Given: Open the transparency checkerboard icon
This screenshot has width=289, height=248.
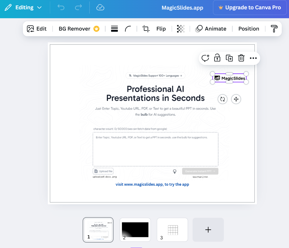Looking at the screenshot, I should (x=181, y=29).
